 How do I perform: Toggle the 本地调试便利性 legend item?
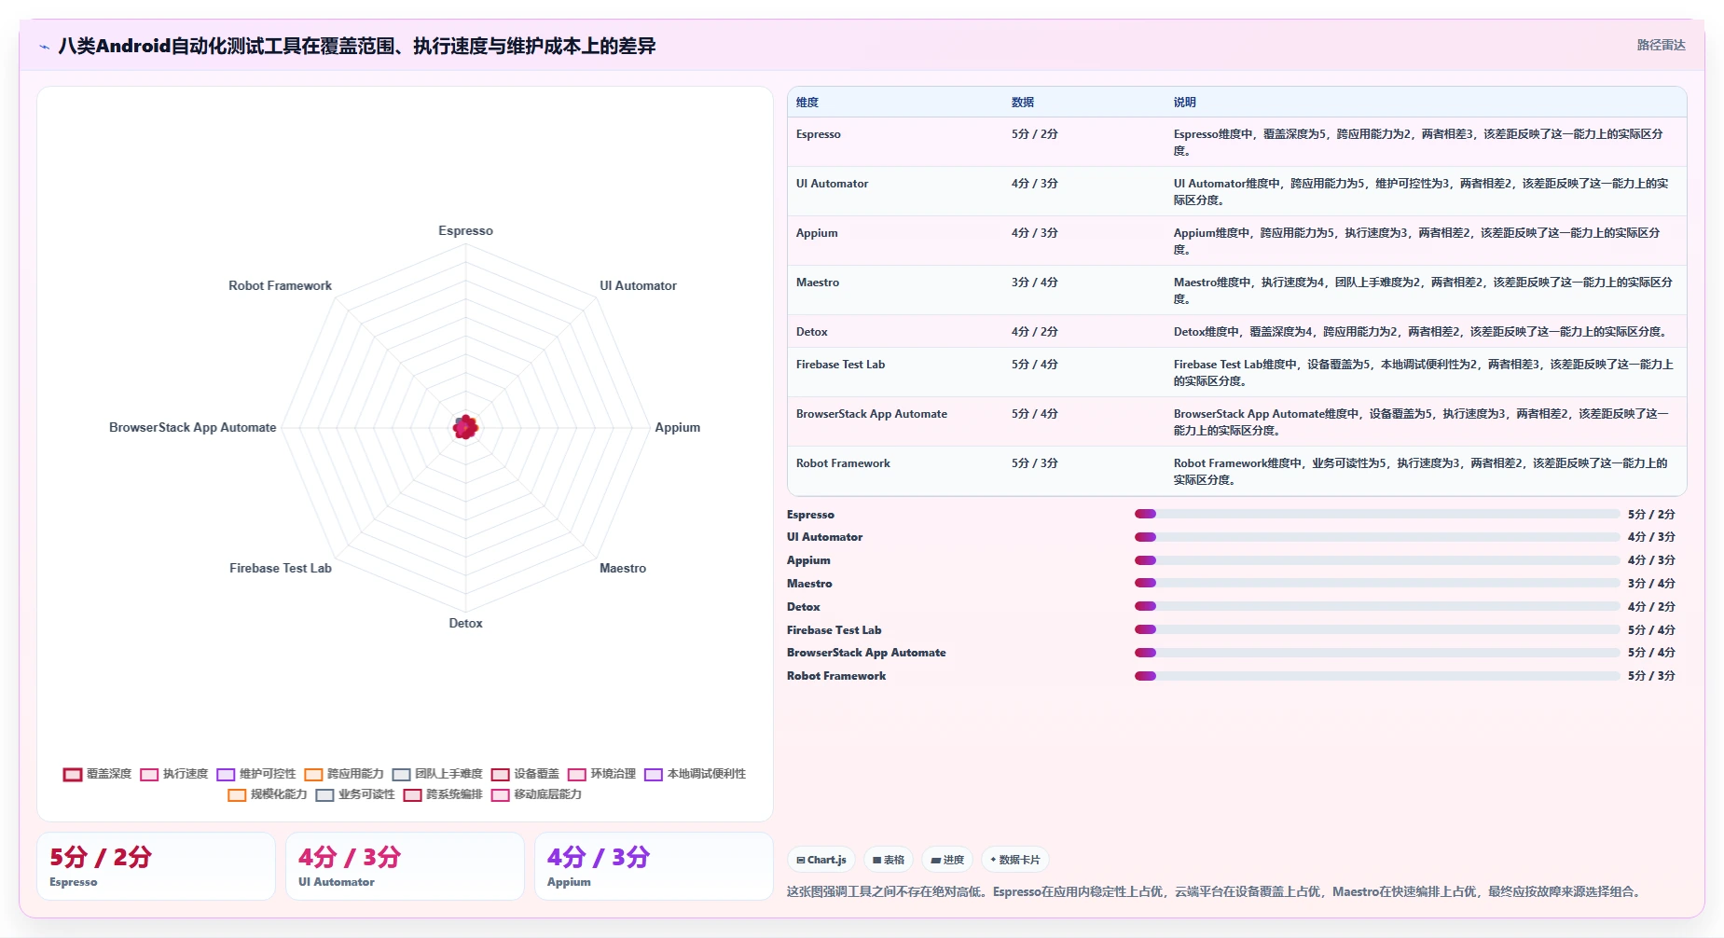pos(695,774)
